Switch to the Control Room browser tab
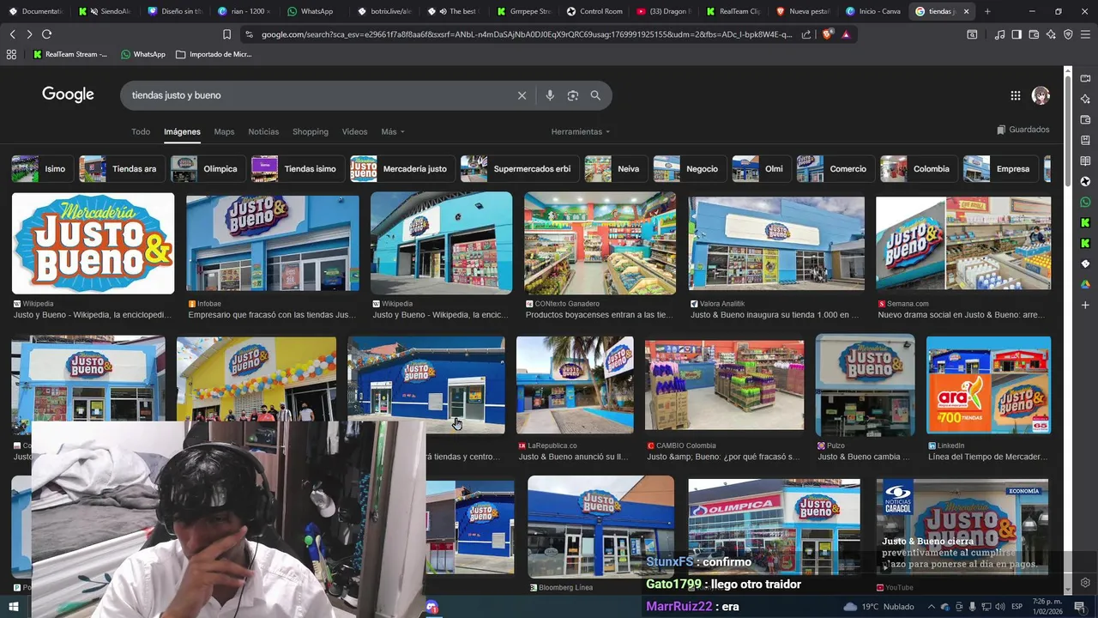Screen dimensions: 1098x618 click(x=594, y=11)
